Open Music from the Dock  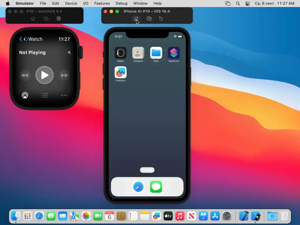point(180,216)
